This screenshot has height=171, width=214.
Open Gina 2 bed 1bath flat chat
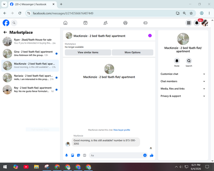[30, 53]
